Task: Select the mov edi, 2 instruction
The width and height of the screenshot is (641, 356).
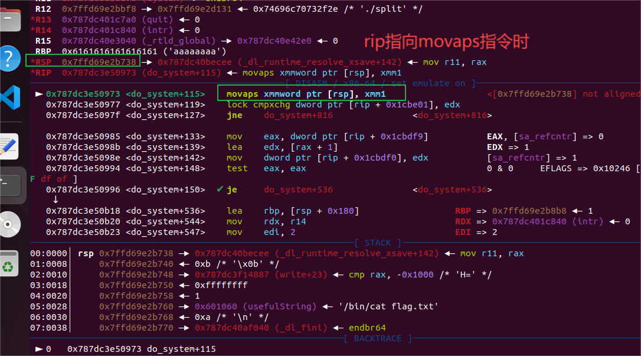Action: point(261,232)
